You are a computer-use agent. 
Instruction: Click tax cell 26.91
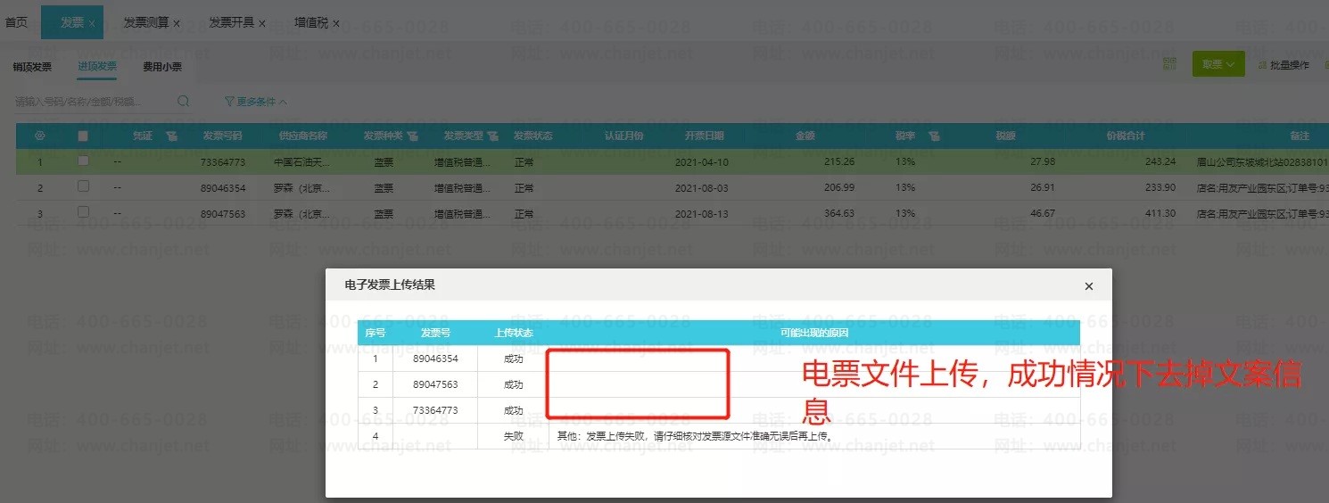point(1042,188)
